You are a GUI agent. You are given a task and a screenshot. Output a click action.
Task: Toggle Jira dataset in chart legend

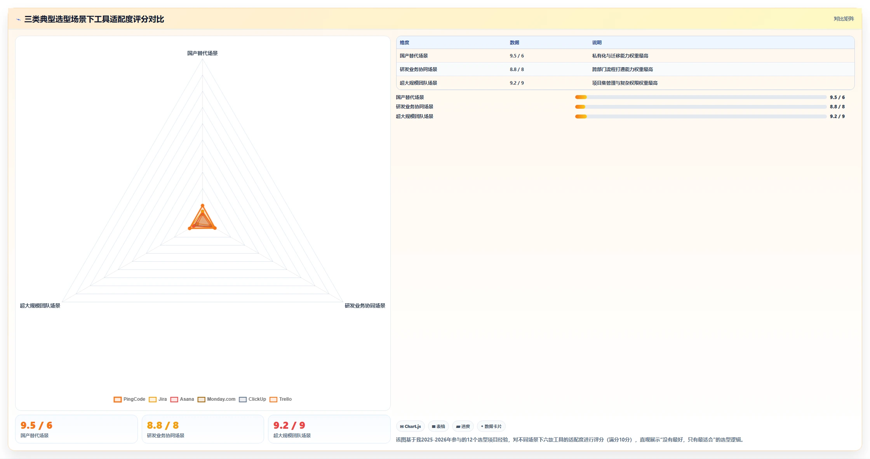coord(158,399)
